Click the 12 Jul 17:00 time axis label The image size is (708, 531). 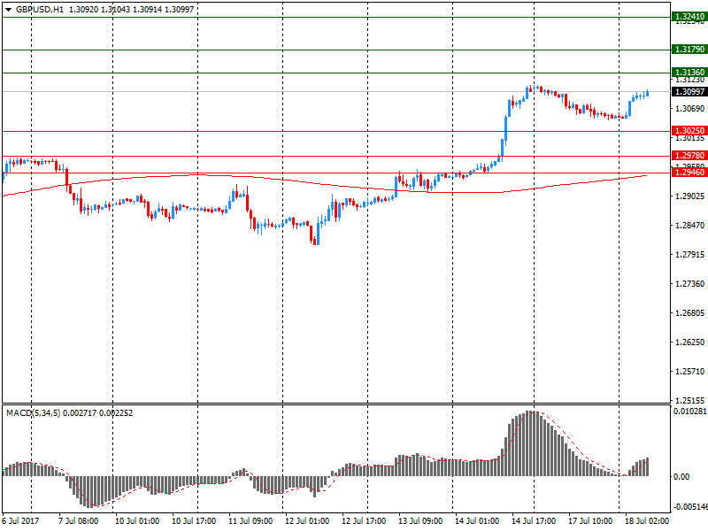pos(364,521)
